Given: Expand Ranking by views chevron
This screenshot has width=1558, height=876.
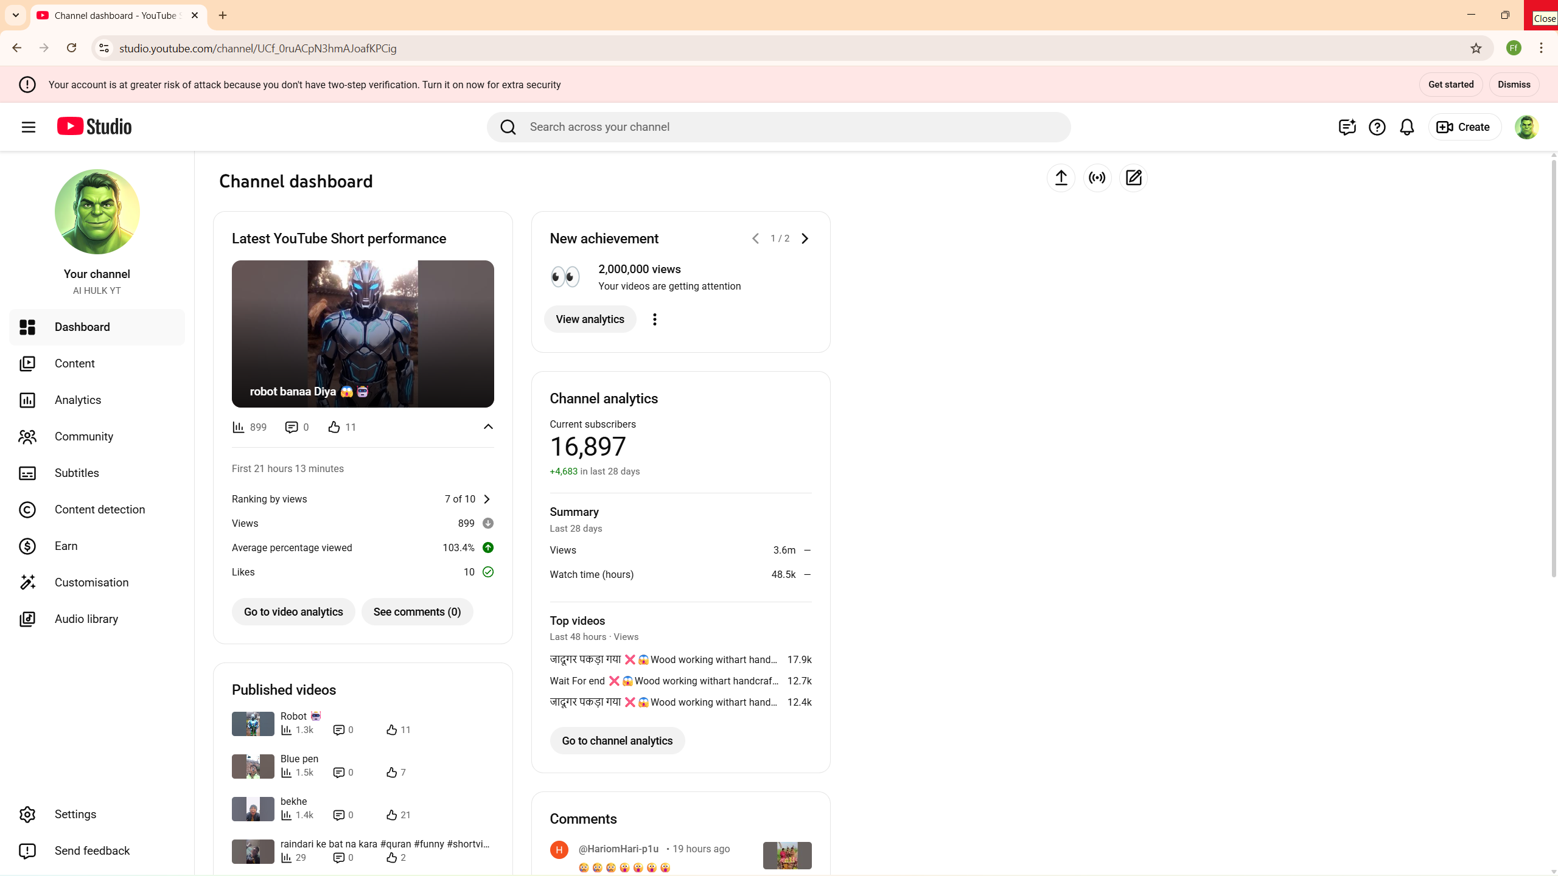Looking at the screenshot, I should (x=487, y=499).
